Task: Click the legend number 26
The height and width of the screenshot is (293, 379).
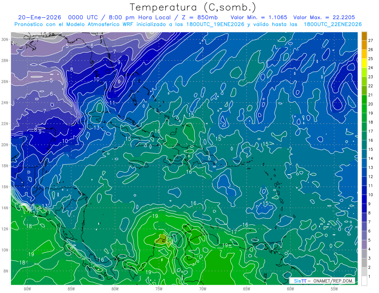Action: point(371,49)
